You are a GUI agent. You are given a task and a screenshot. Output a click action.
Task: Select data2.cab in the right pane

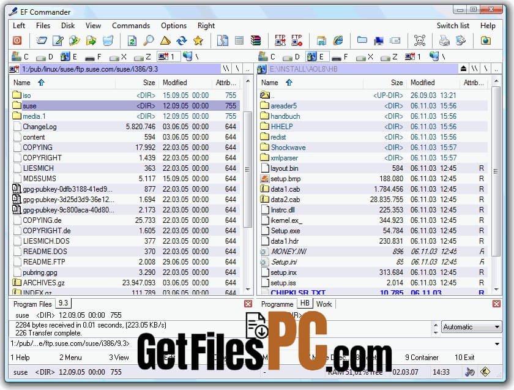373,200
